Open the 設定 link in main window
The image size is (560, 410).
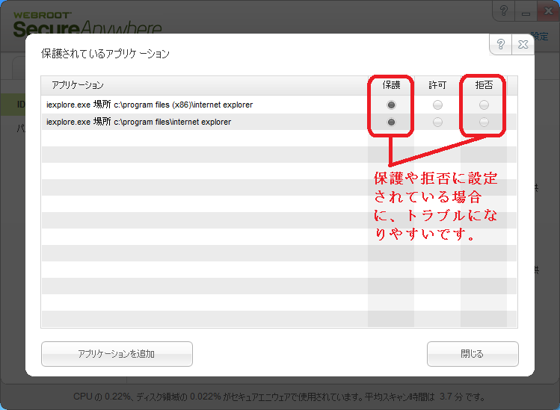539,37
